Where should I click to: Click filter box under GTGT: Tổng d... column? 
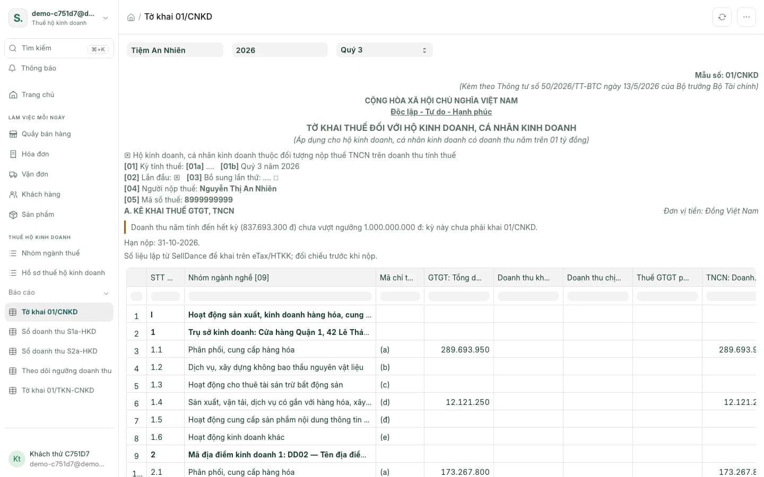tap(458, 296)
